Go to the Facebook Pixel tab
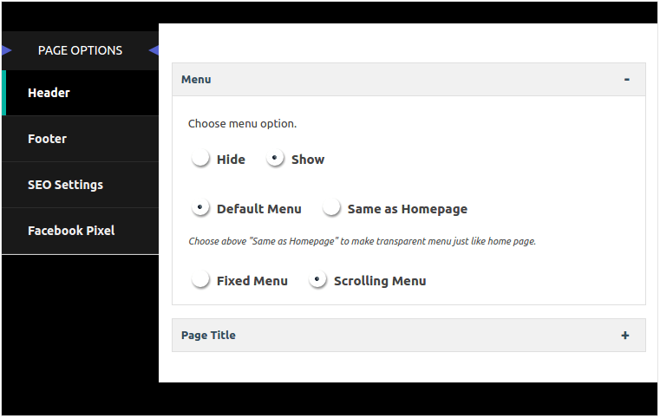The height and width of the screenshot is (418, 660). [x=80, y=231]
